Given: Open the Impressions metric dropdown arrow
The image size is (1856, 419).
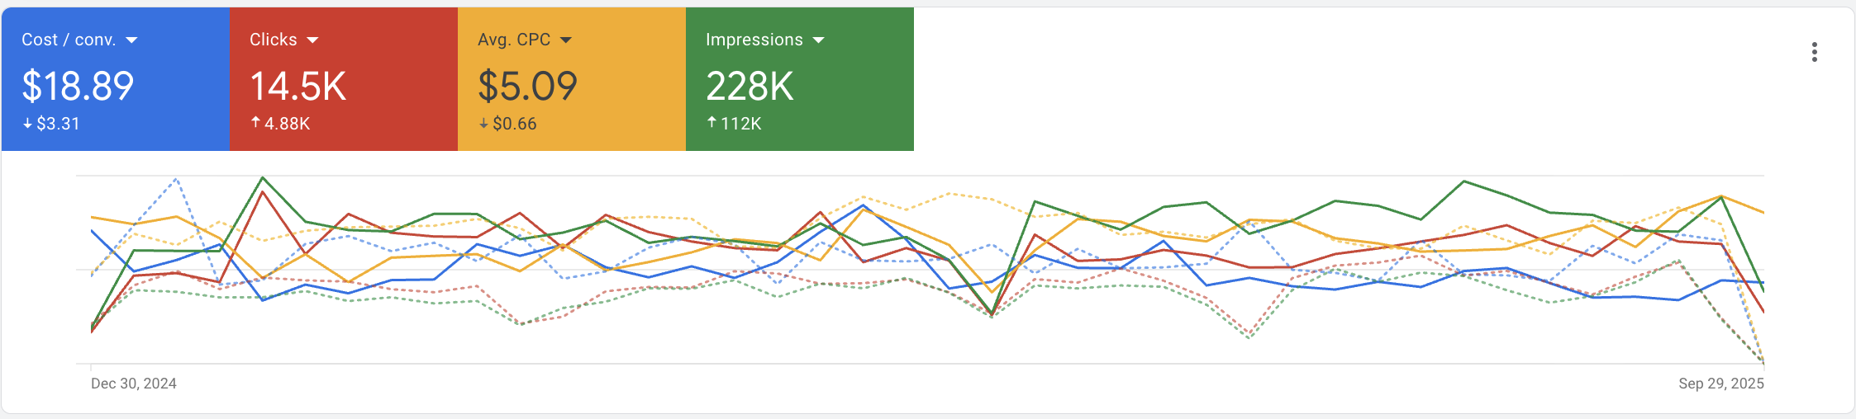Looking at the screenshot, I should tap(819, 40).
